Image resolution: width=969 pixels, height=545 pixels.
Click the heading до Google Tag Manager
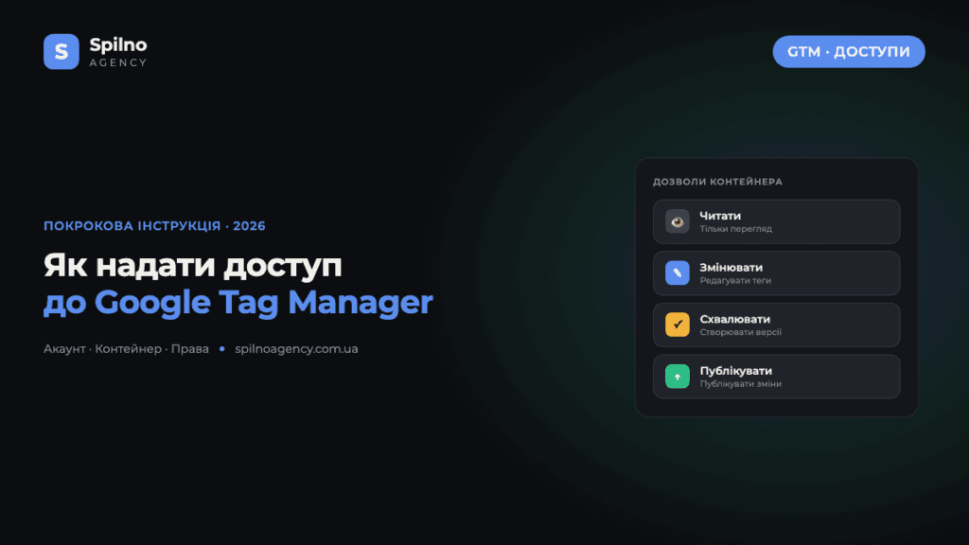(x=238, y=302)
